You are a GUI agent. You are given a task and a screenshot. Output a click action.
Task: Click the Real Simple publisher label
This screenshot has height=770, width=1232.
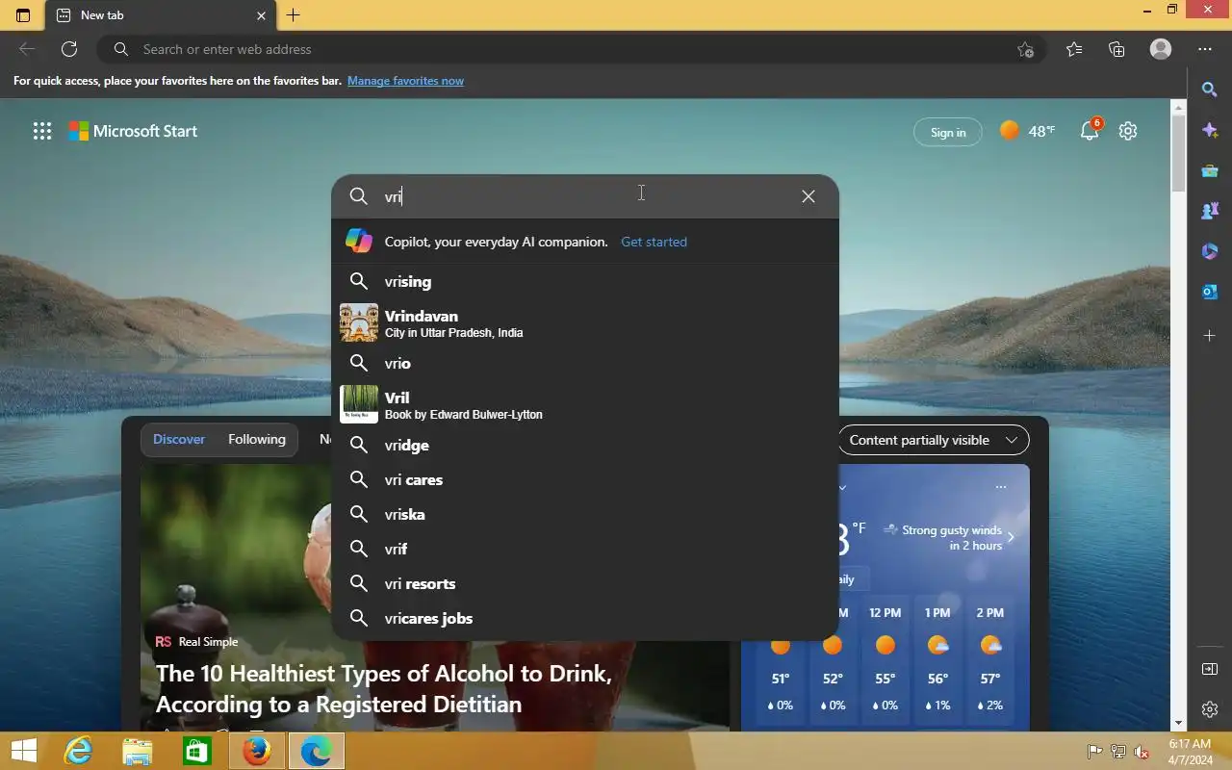[196, 641]
